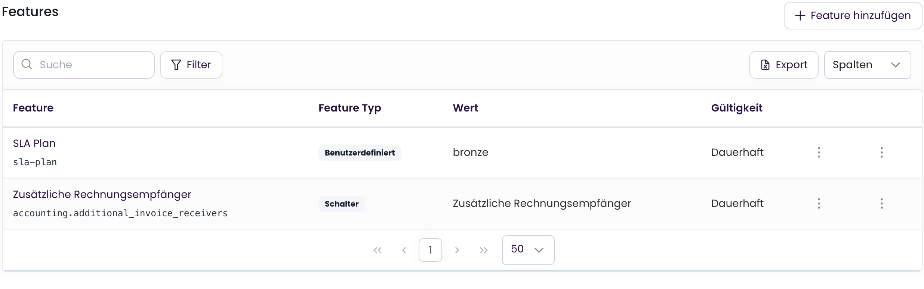Viewport: 924px width, 289px height.
Task: Click the Suche search input field
Action: click(x=84, y=64)
